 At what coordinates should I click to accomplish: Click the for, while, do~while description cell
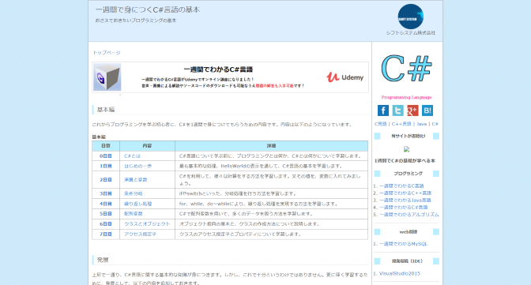click(x=271, y=204)
